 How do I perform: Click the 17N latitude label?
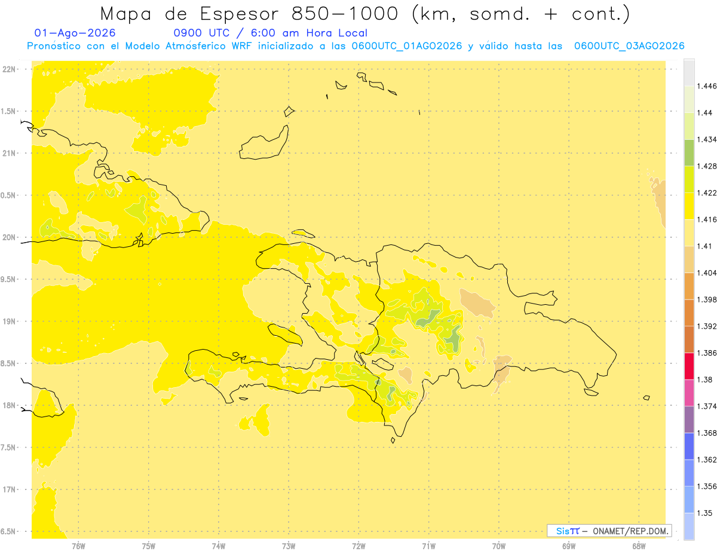(x=9, y=489)
